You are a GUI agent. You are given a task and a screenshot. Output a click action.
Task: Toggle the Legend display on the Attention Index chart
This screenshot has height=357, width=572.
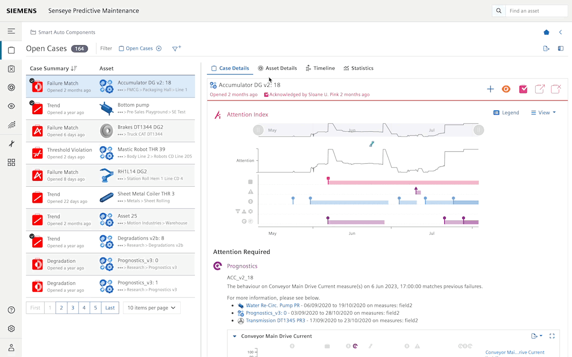(506, 112)
